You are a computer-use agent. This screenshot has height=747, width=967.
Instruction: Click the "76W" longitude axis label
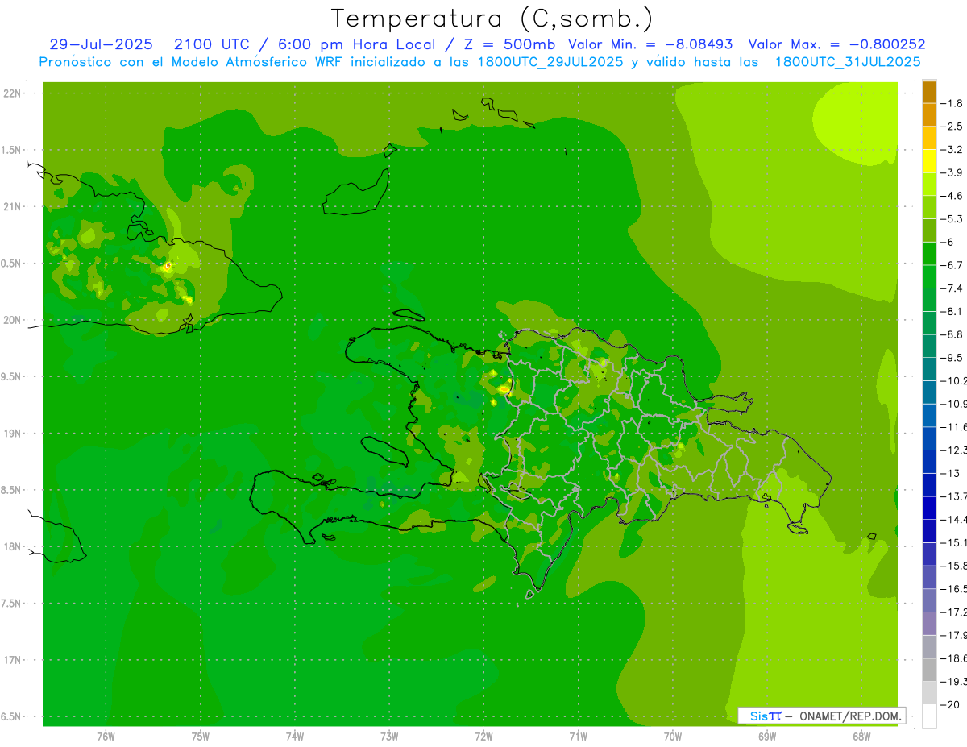pyautogui.click(x=106, y=736)
